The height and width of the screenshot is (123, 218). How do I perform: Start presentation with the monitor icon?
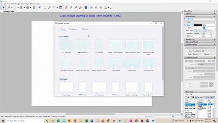(x=86, y=8)
